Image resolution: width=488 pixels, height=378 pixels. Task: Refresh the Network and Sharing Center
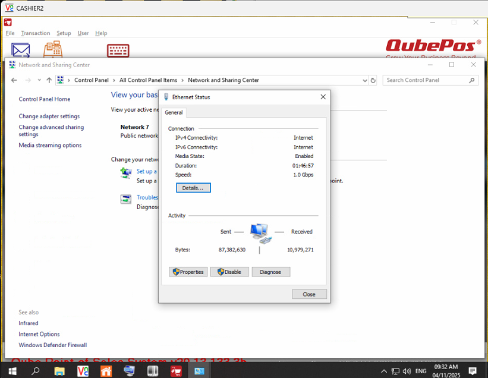coord(373,80)
